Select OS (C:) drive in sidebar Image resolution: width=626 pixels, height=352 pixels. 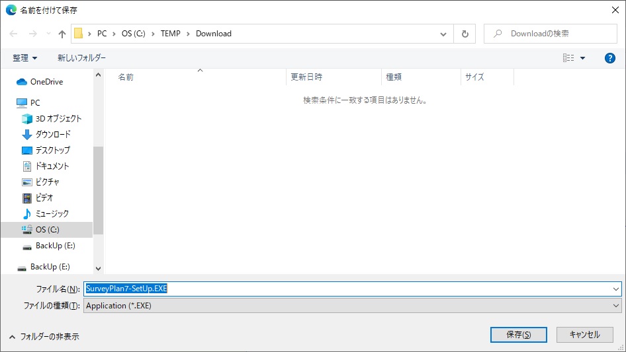point(47,230)
